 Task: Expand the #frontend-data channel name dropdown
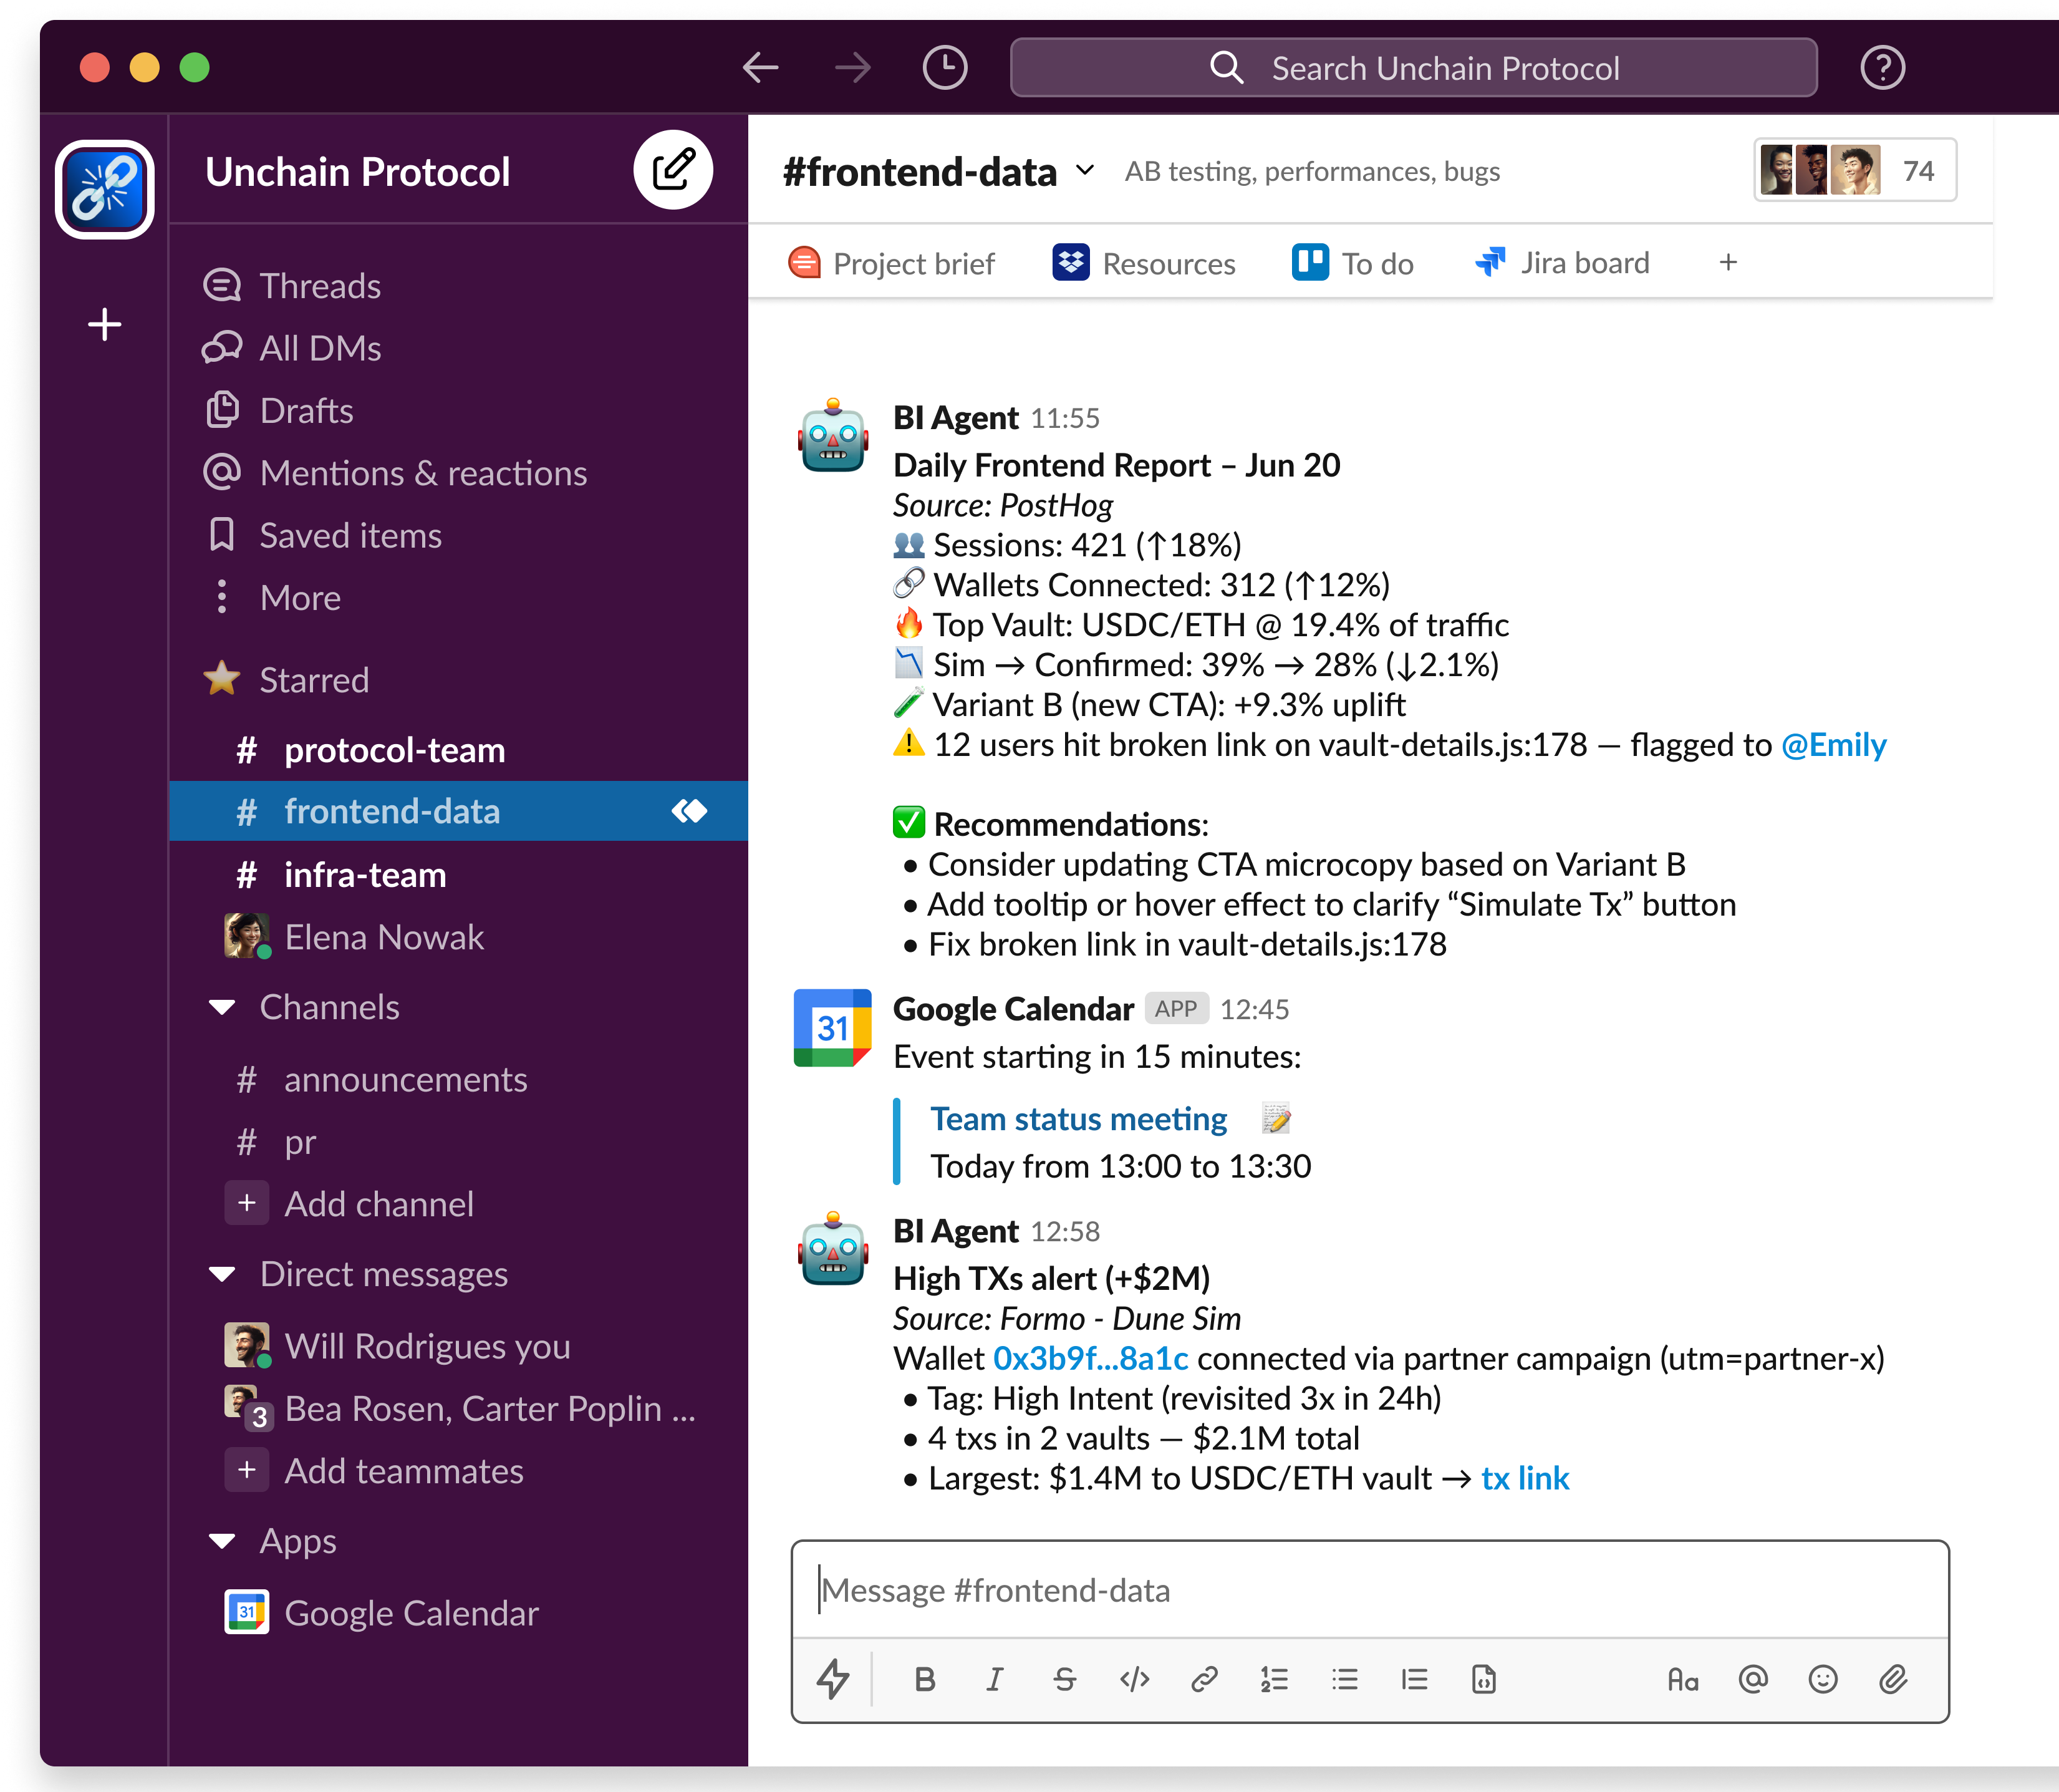1086,172
